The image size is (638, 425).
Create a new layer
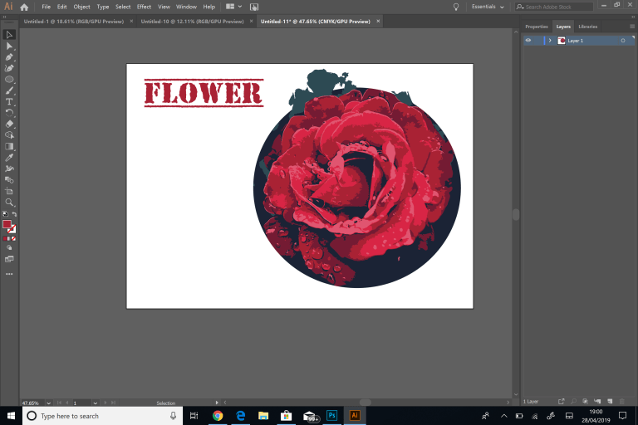pyautogui.click(x=610, y=402)
